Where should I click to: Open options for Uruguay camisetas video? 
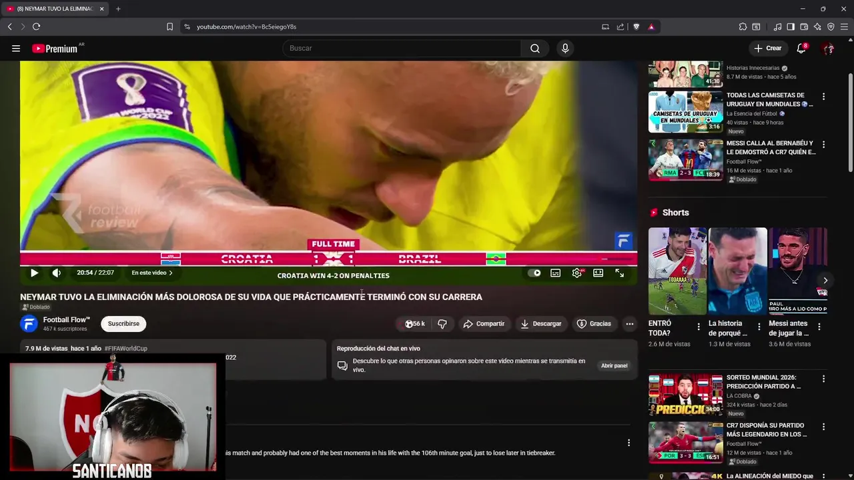pyautogui.click(x=823, y=97)
